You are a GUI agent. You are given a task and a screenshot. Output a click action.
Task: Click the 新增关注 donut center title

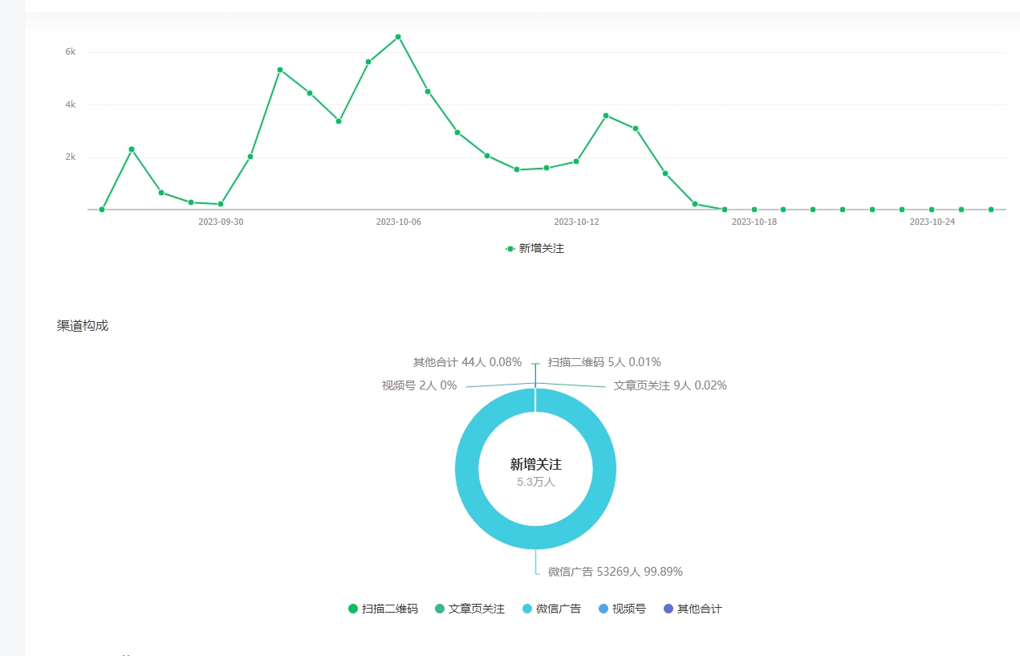pyautogui.click(x=536, y=464)
